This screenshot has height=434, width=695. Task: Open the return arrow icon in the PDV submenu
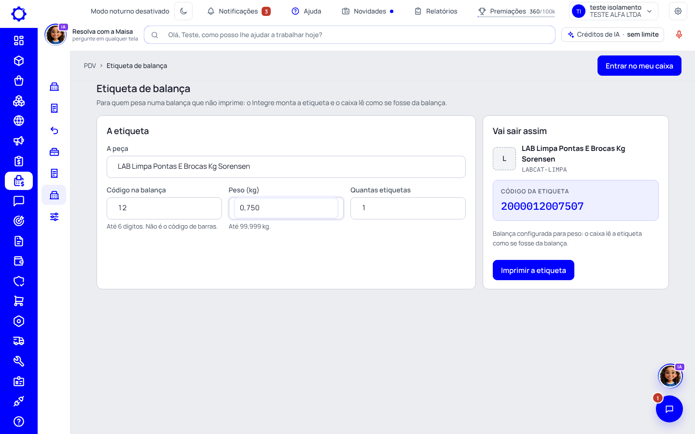click(x=54, y=130)
